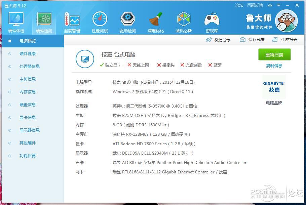Click the 技嘉 B75M-D3H motherboard value

[169, 116]
